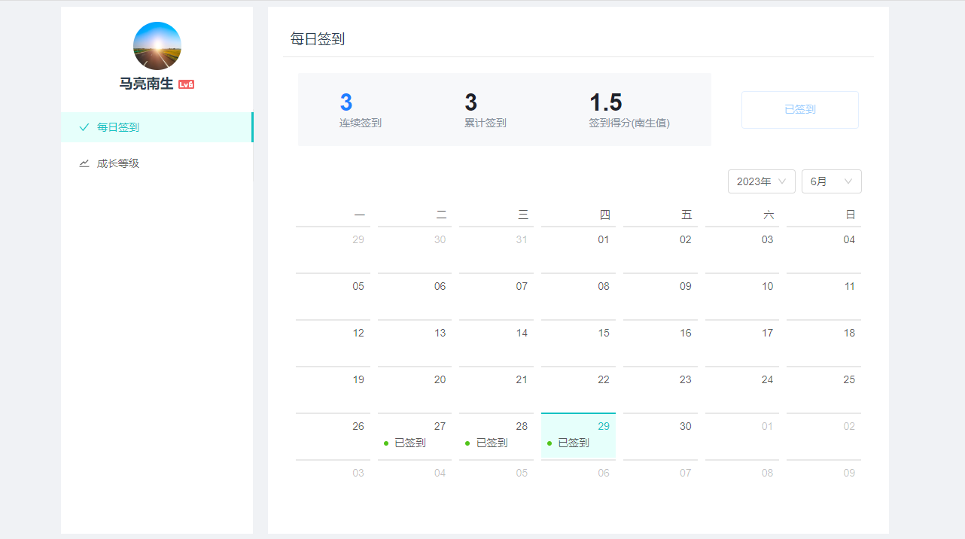
Task: Click the user profile avatar image
Action: click(157, 46)
